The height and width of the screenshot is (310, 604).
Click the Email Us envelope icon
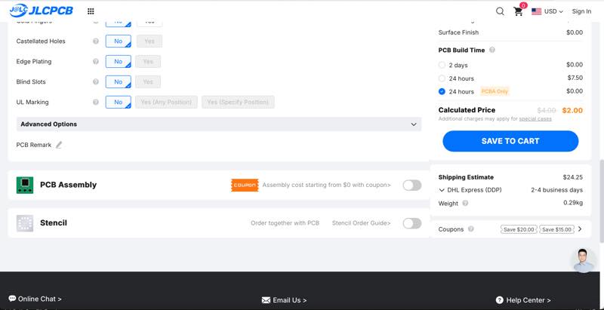pos(266,300)
